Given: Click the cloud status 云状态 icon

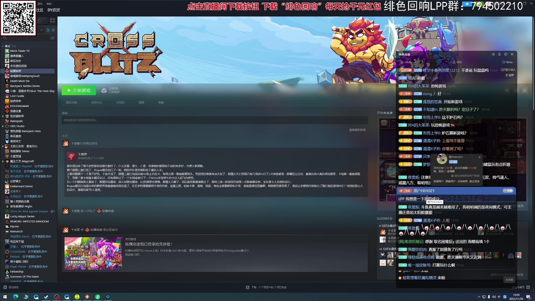Looking at the screenshot, I should [104, 90].
